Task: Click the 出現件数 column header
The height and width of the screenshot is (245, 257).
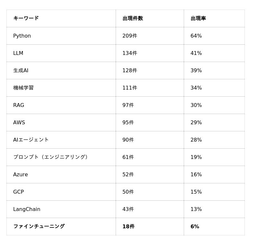Action: (x=150, y=18)
